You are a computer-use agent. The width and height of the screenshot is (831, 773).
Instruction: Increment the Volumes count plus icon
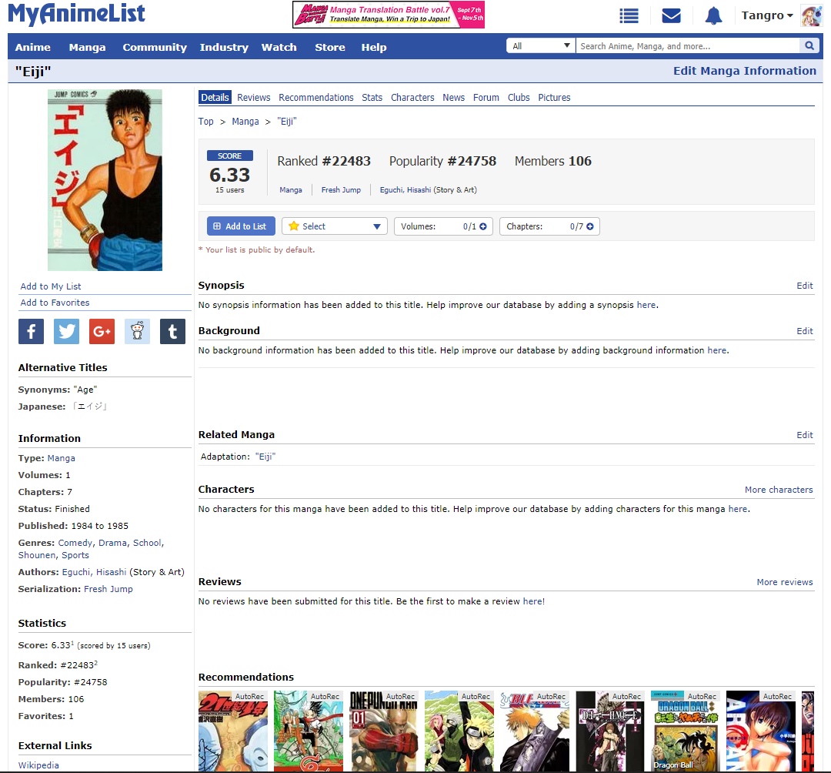[482, 226]
